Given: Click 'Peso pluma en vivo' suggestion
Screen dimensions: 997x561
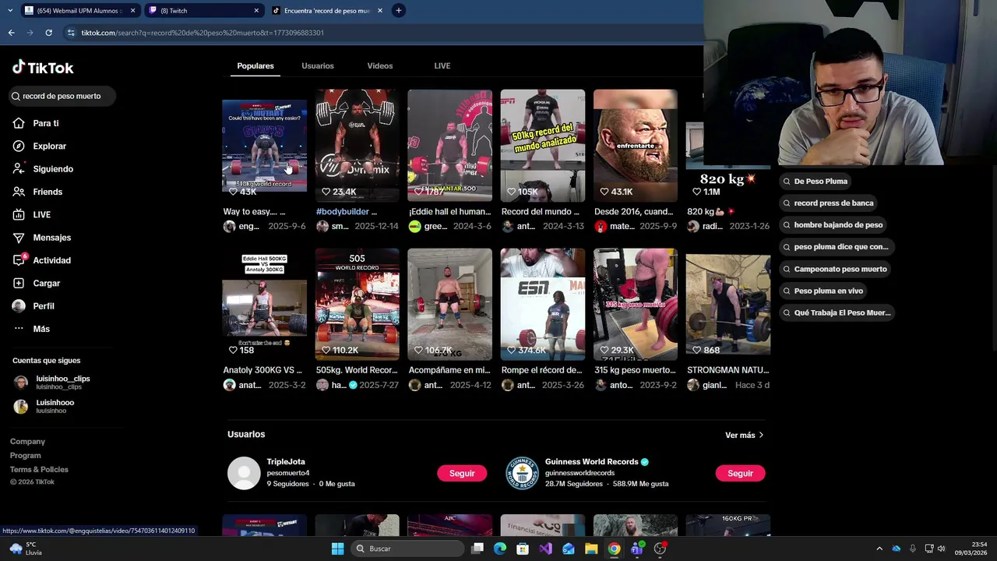Looking at the screenshot, I should tap(824, 291).
